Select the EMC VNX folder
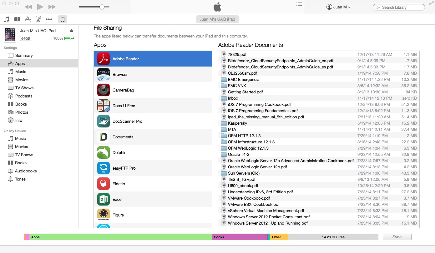 pos(319,86)
